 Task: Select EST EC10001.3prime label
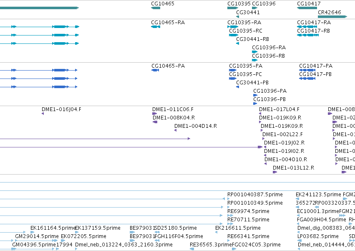click(318, 212)
